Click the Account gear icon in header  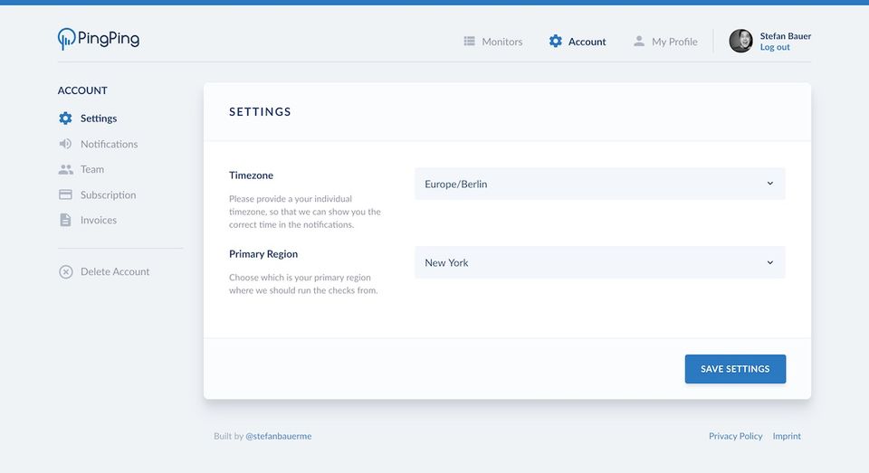pyautogui.click(x=556, y=42)
